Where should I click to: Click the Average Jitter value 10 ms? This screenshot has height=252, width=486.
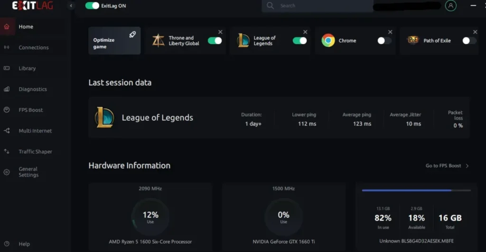413,124
